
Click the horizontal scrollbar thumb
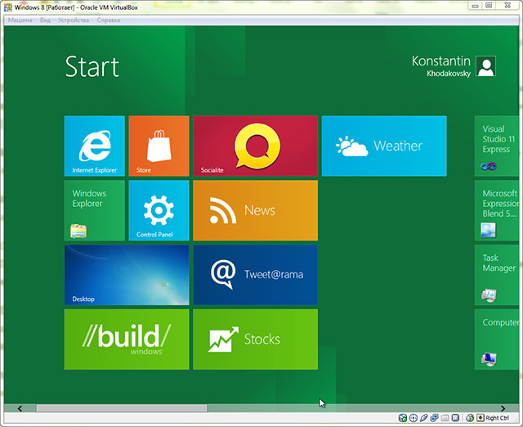(x=122, y=408)
